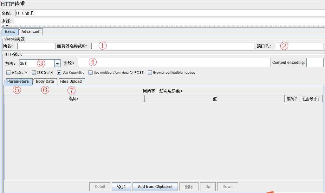The width and height of the screenshot is (325, 193).
Task: Click the 名称 column header
Action: point(74,99)
